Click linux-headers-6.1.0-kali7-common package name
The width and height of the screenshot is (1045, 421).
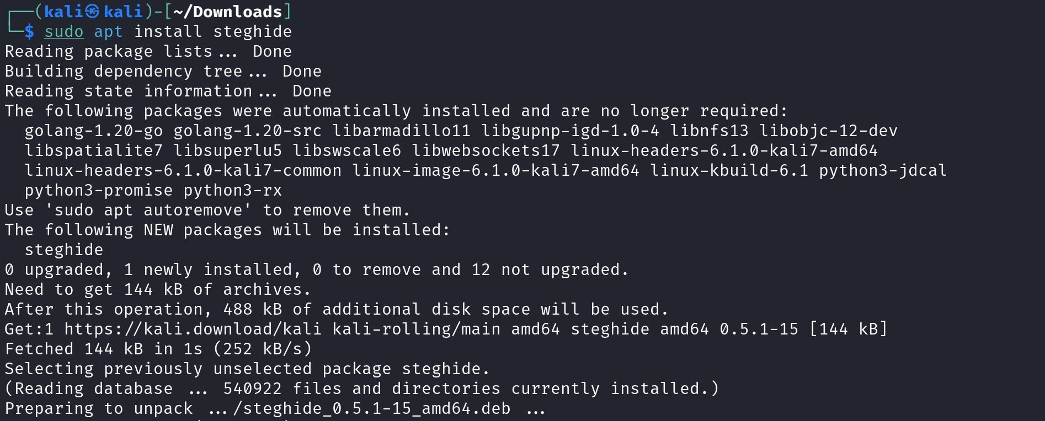pyautogui.click(x=183, y=170)
